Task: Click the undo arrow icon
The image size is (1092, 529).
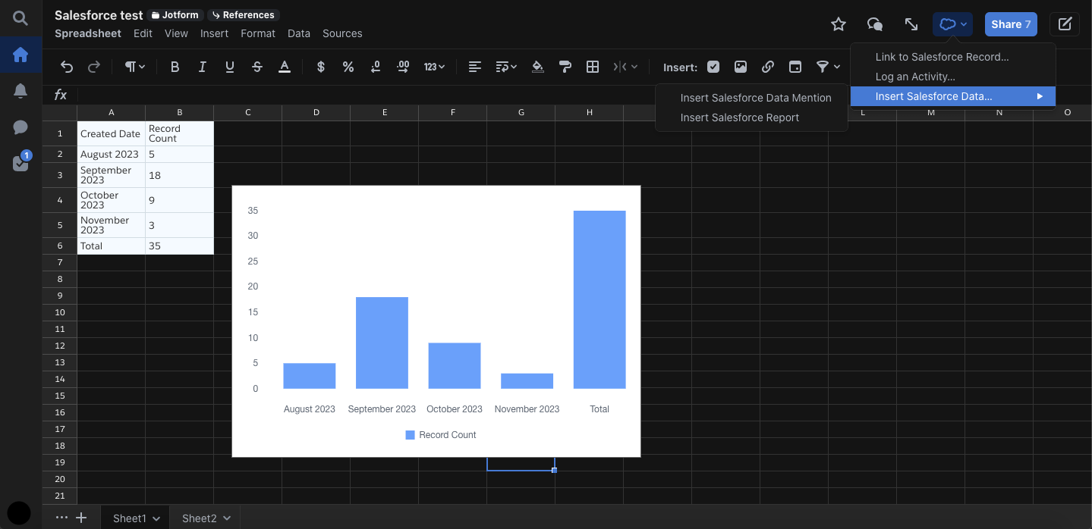Action: tap(67, 67)
